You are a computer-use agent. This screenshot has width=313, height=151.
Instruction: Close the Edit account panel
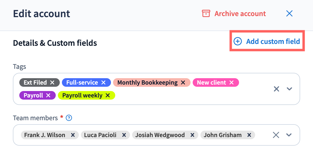[x=289, y=13]
